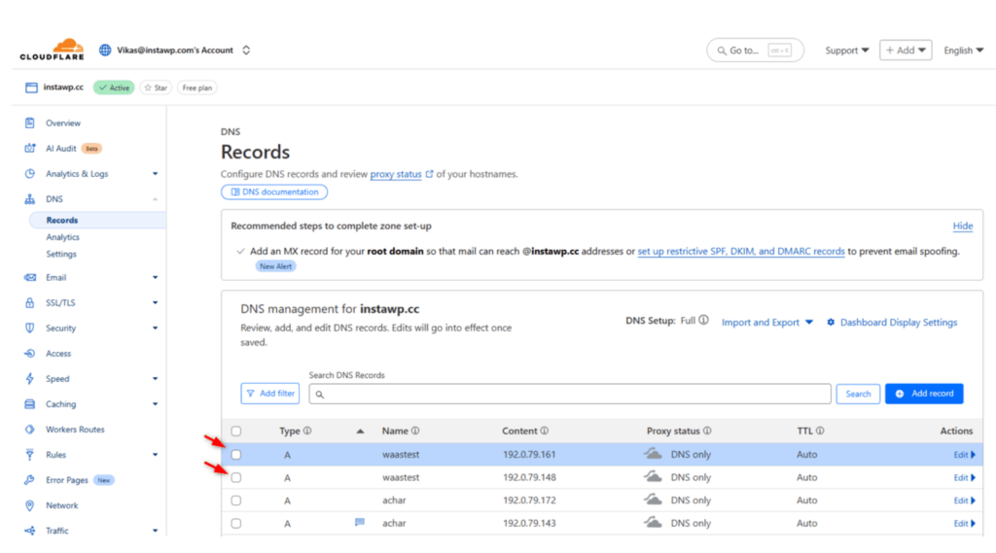Edit the achar 192.0.79.172 record
This screenshot has height=553, width=996.
click(x=964, y=501)
